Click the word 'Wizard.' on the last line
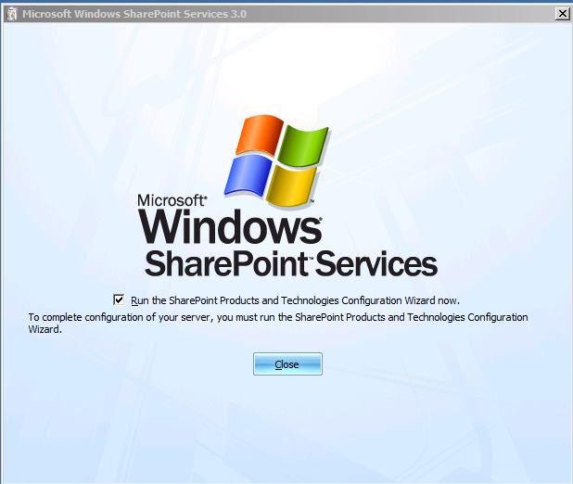This screenshot has height=484, width=573. [45, 329]
